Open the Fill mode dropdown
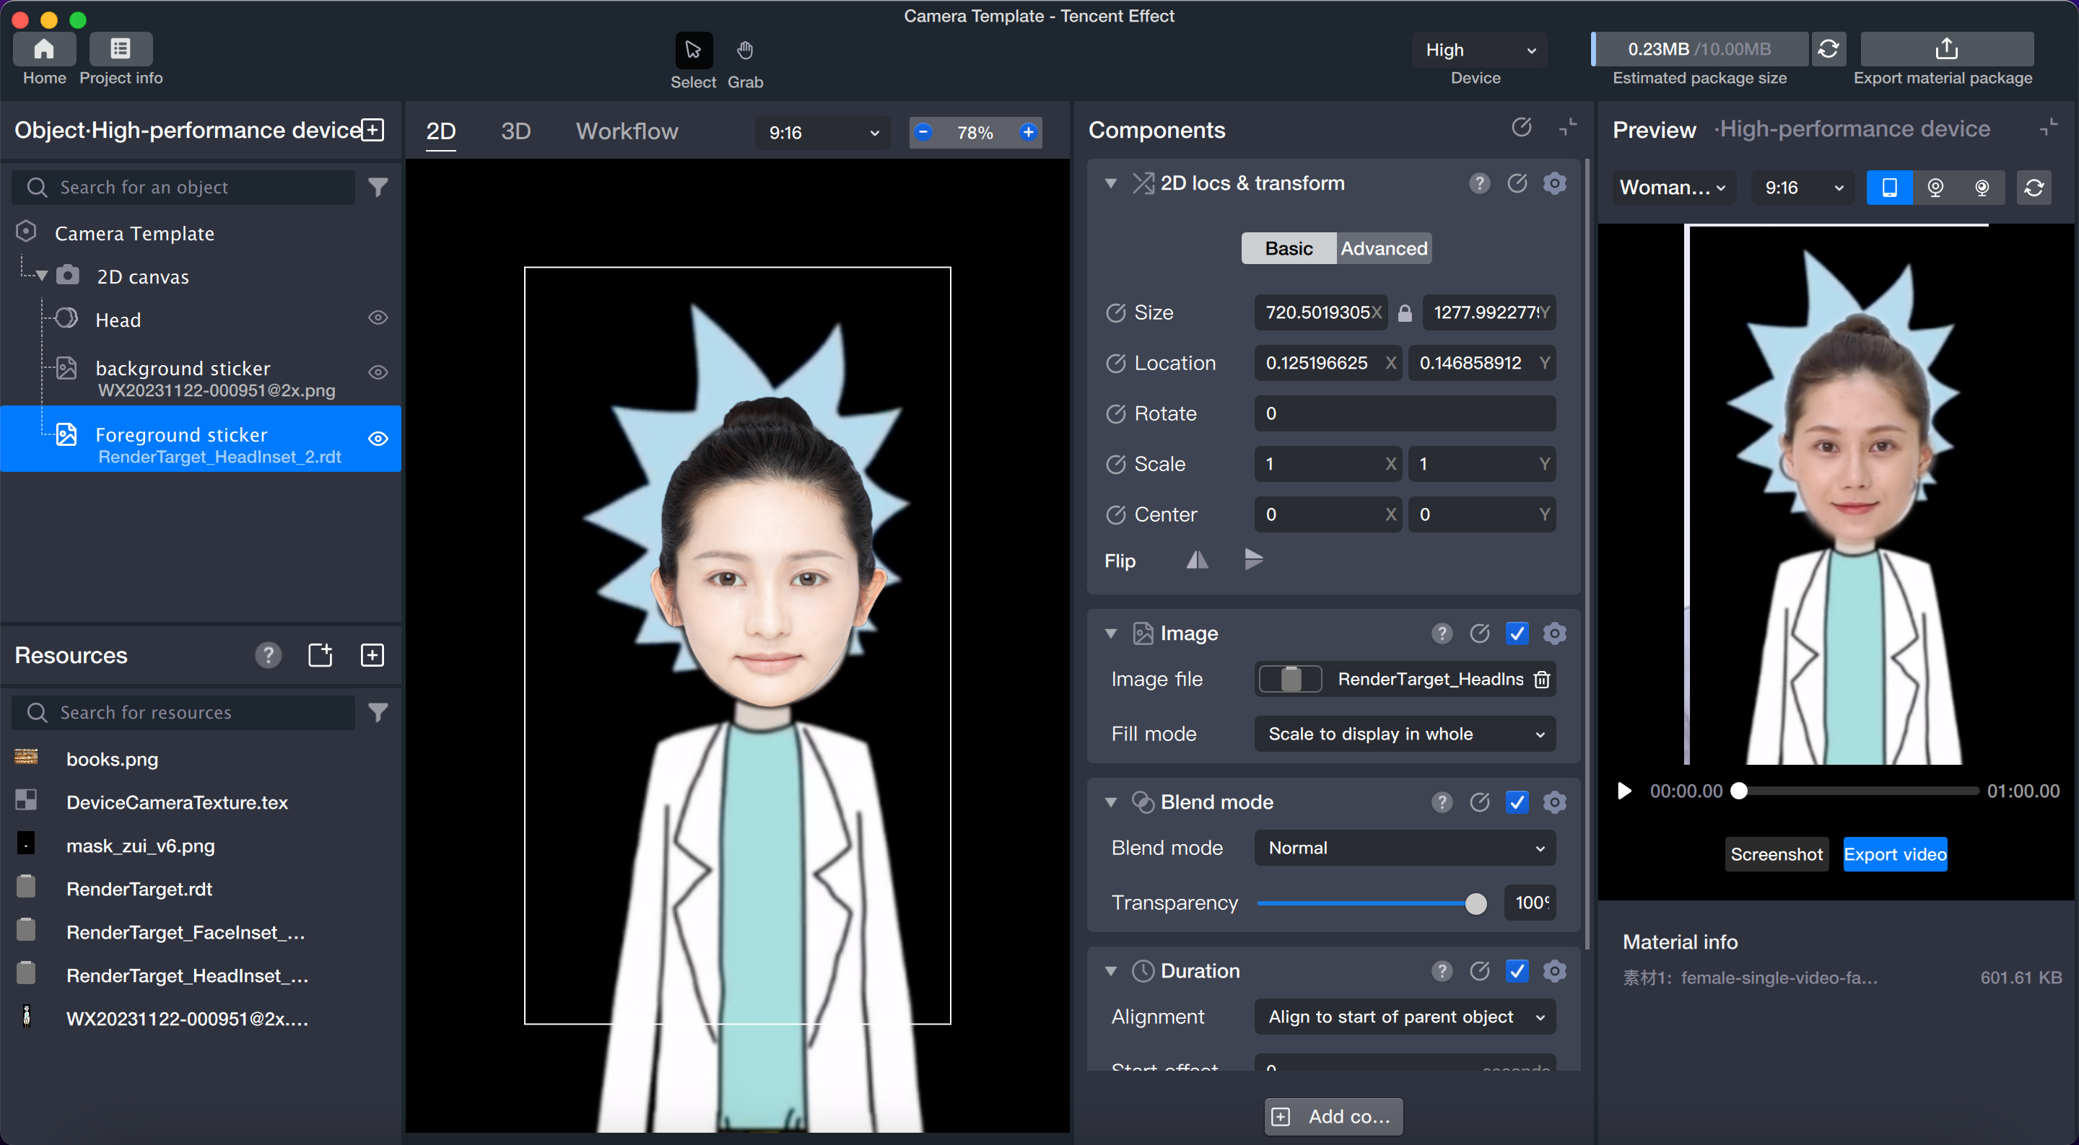This screenshot has width=2079, height=1145. tap(1404, 734)
